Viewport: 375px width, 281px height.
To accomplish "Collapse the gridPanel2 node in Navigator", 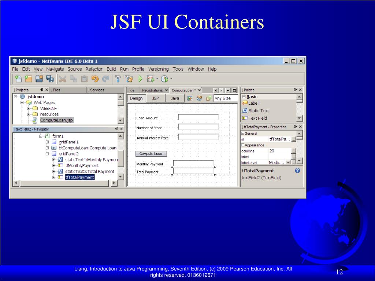I will (47, 154).
